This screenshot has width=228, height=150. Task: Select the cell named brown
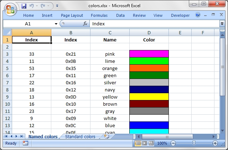[x=110, y=104]
